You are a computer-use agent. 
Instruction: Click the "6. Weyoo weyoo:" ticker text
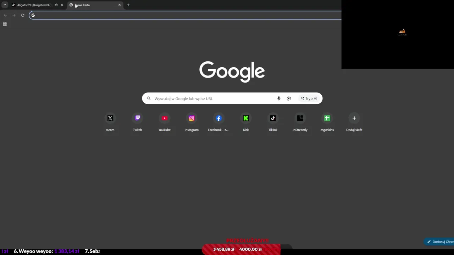(x=33, y=251)
